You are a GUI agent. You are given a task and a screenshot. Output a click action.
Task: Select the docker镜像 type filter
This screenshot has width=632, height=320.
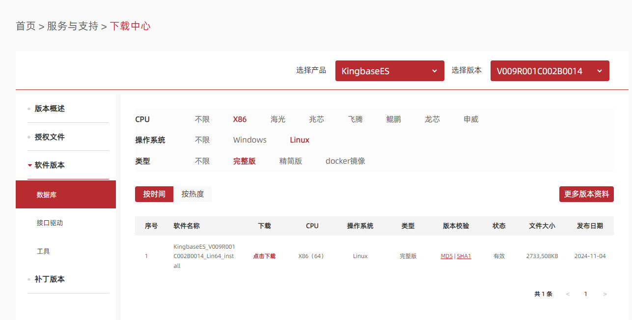tap(345, 161)
